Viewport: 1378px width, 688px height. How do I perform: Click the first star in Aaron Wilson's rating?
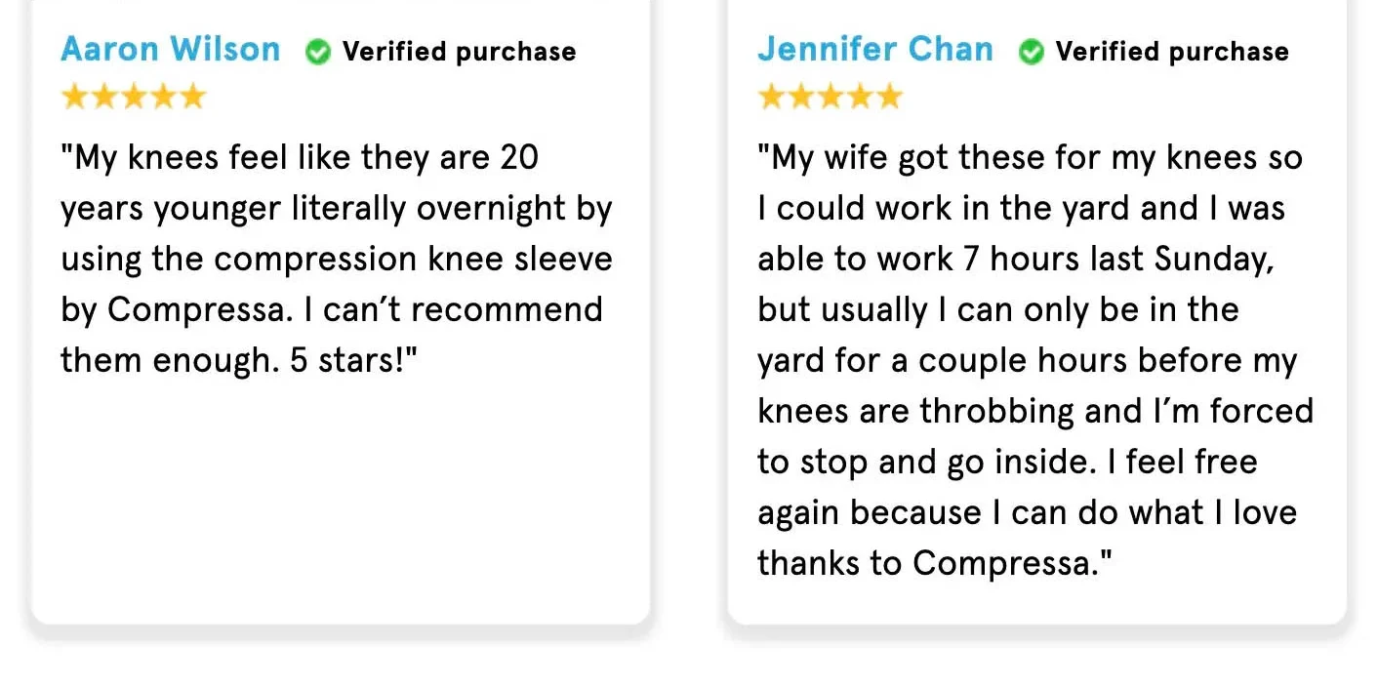(x=74, y=97)
